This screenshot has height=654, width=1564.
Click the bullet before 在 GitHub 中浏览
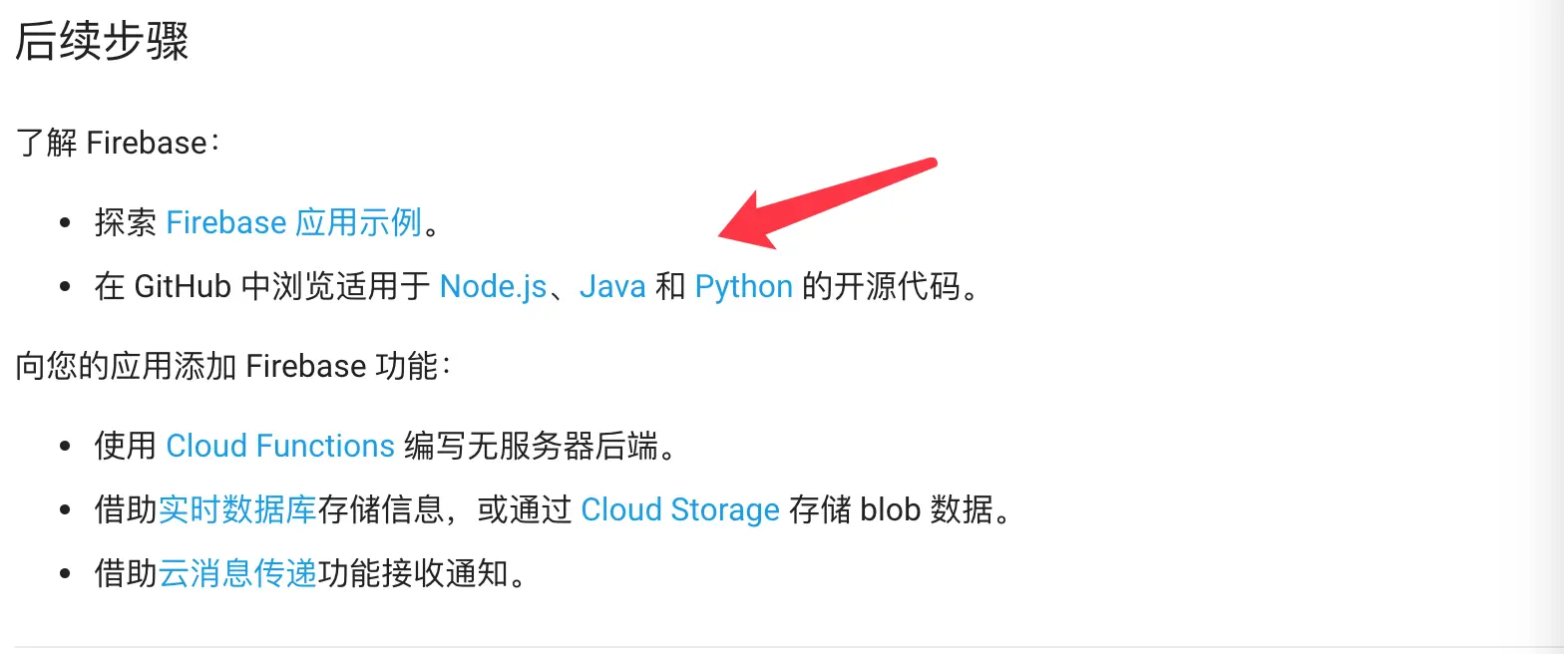coord(66,288)
